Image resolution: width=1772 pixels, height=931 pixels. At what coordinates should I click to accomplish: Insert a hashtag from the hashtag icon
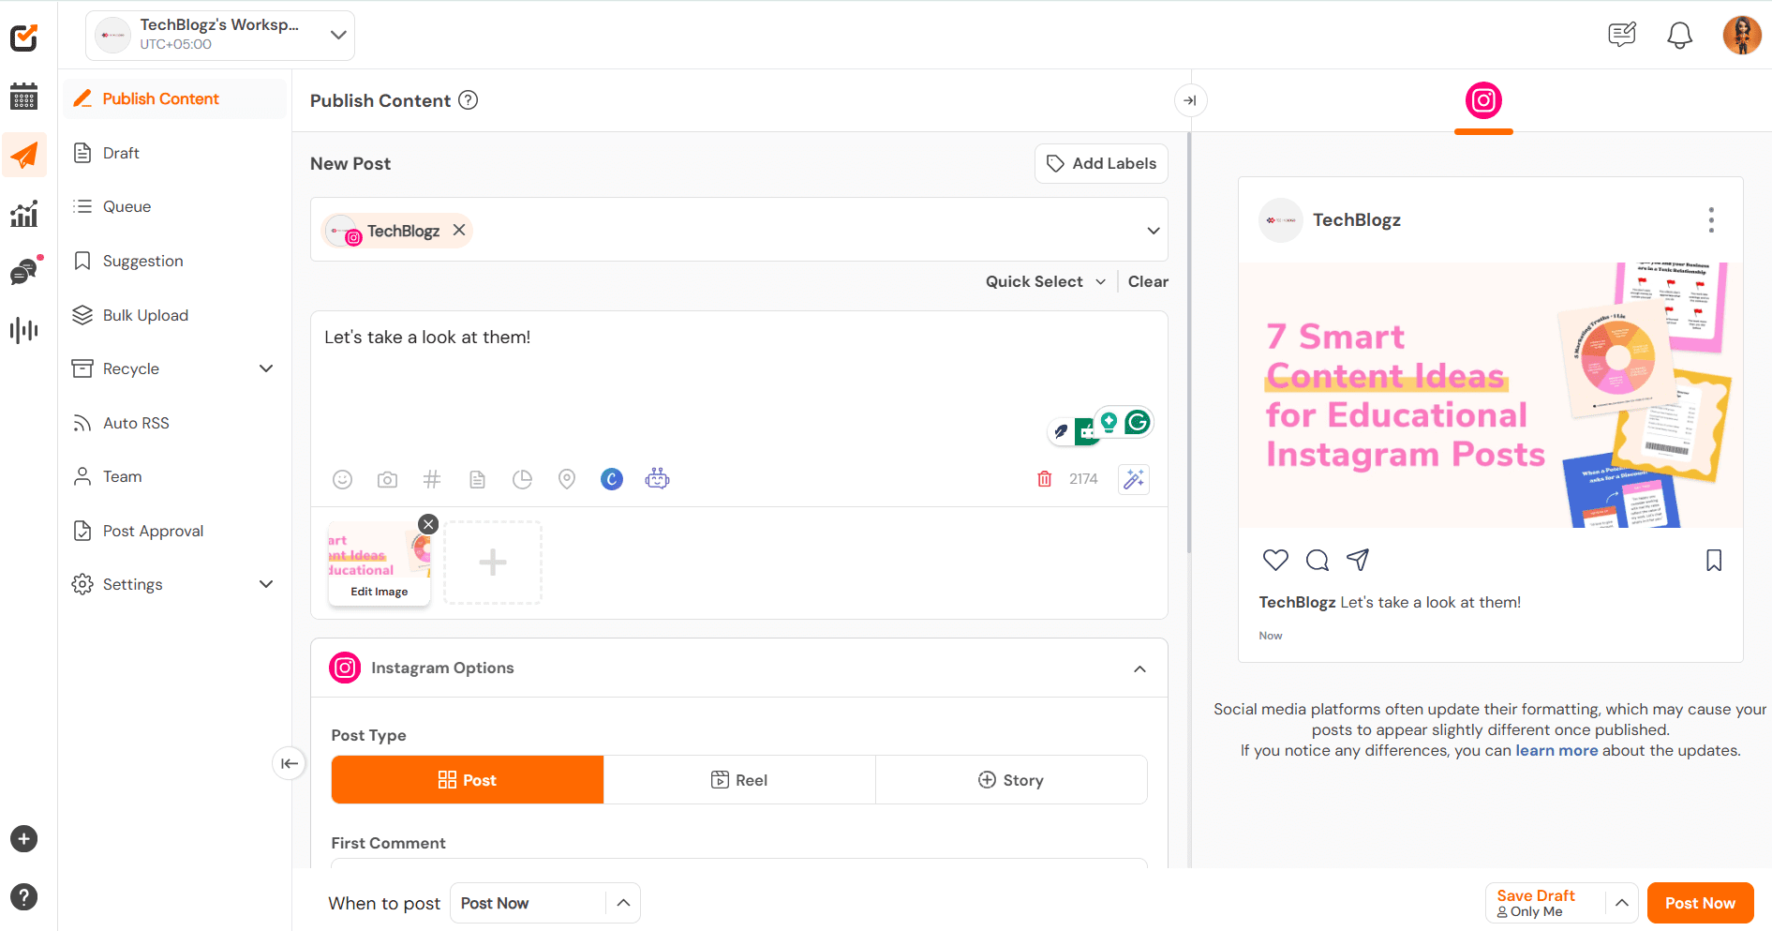click(432, 479)
